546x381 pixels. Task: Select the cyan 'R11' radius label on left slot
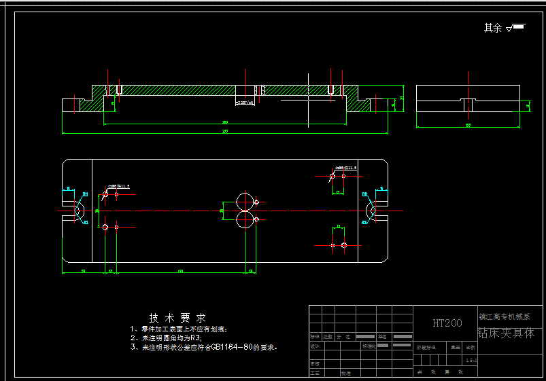click(x=85, y=194)
